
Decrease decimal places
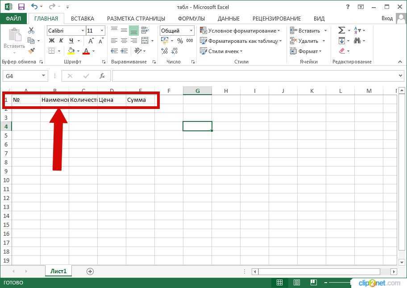(174, 50)
